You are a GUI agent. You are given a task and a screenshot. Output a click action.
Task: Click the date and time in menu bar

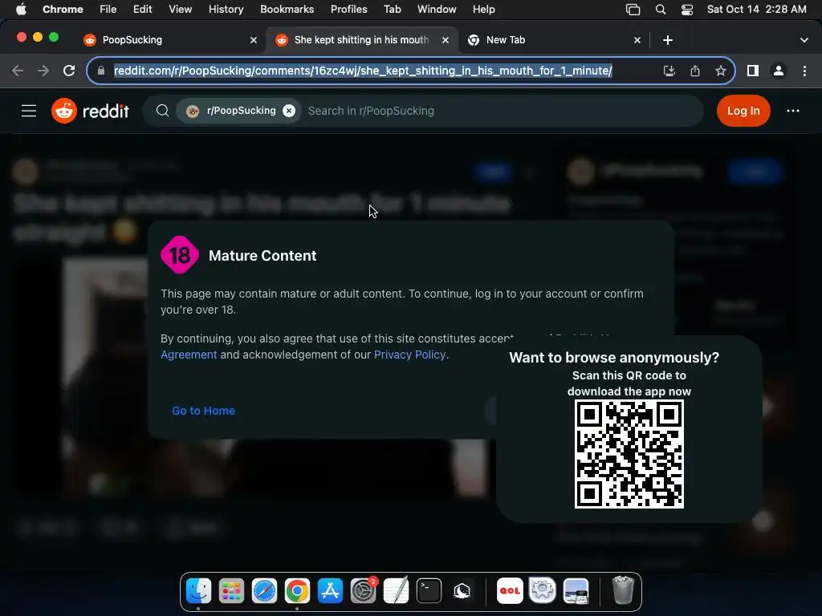[x=756, y=9]
